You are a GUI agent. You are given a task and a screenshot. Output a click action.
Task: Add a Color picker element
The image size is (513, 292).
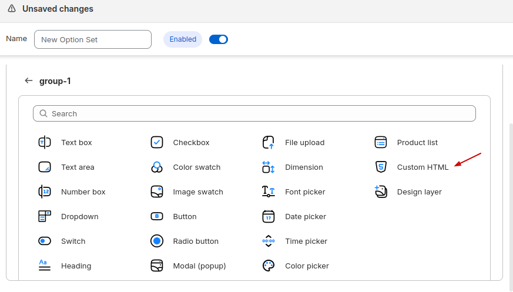coord(307,266)
